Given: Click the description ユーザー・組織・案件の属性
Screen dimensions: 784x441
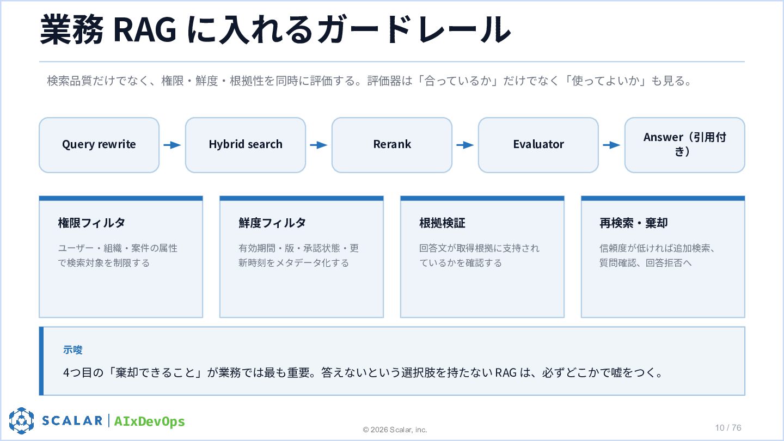Looking at the screenshot, I should click(118, 255).
